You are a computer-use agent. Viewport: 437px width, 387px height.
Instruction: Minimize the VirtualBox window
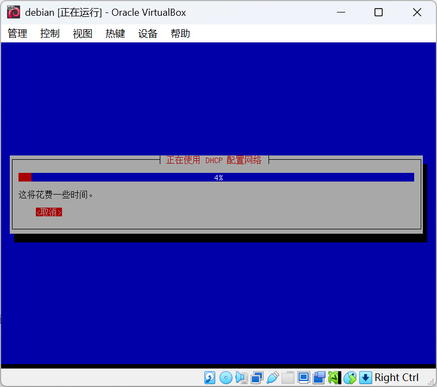[341, 13]
